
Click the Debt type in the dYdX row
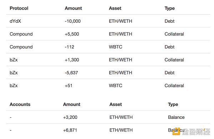(x=169, y=21)
